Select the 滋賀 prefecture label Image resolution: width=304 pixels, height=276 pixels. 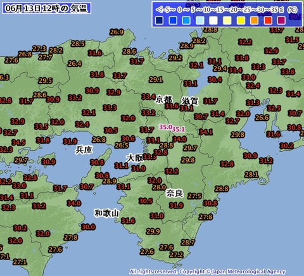coord(190,101)
